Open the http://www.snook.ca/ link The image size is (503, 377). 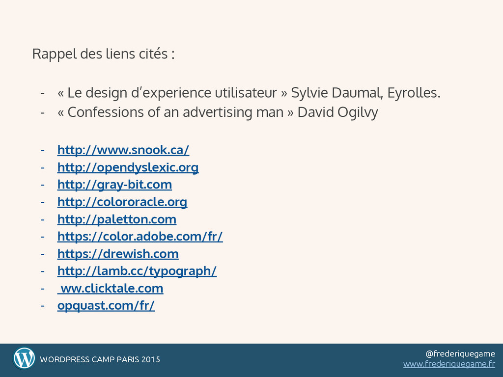click(123, 150)
